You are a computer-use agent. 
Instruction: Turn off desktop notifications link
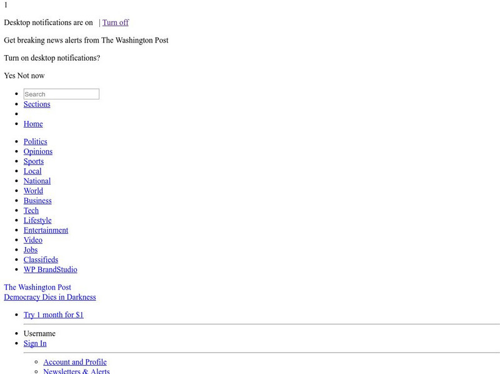click(x=116, y=23)
